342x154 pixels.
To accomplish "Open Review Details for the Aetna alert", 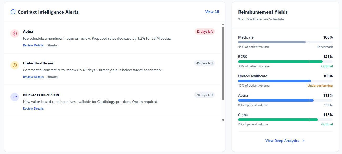I will [x=33, y=45].
